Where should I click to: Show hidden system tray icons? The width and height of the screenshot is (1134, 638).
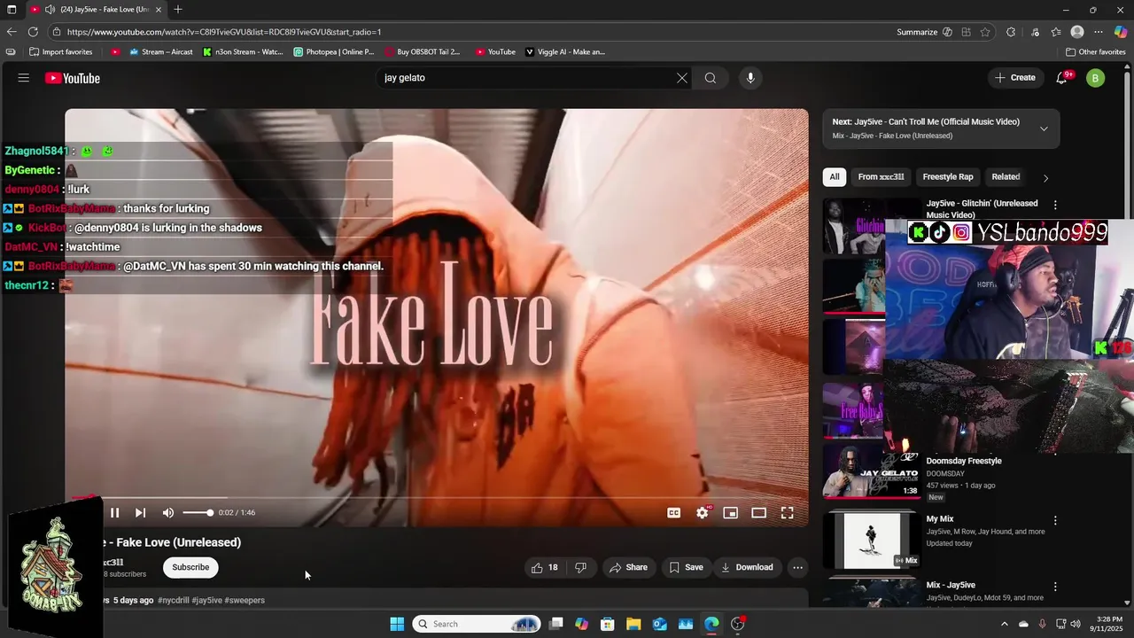pyautogui.click(x=1004, y=624)
